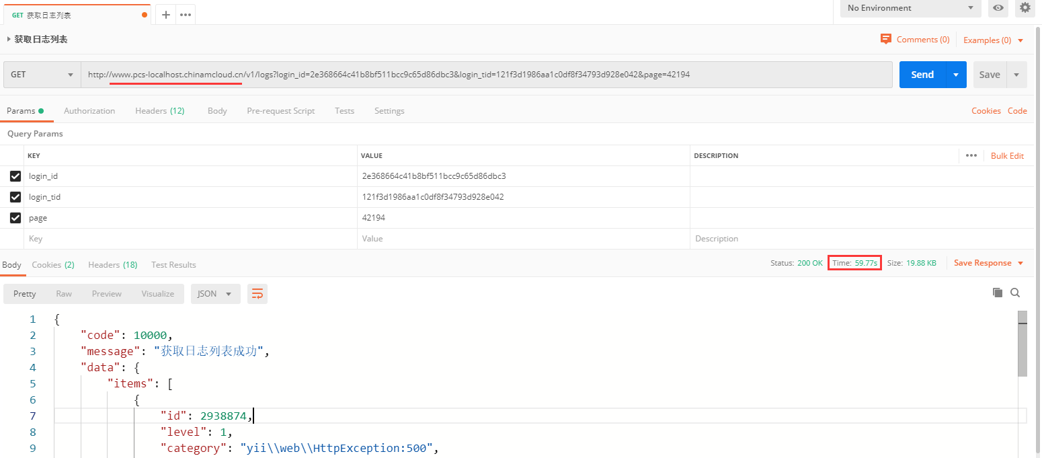Viewport: 1042px width, 458px height.
Task: Open environment quick look eye icon
Action: pyautogui.click(x=998, y=8)
